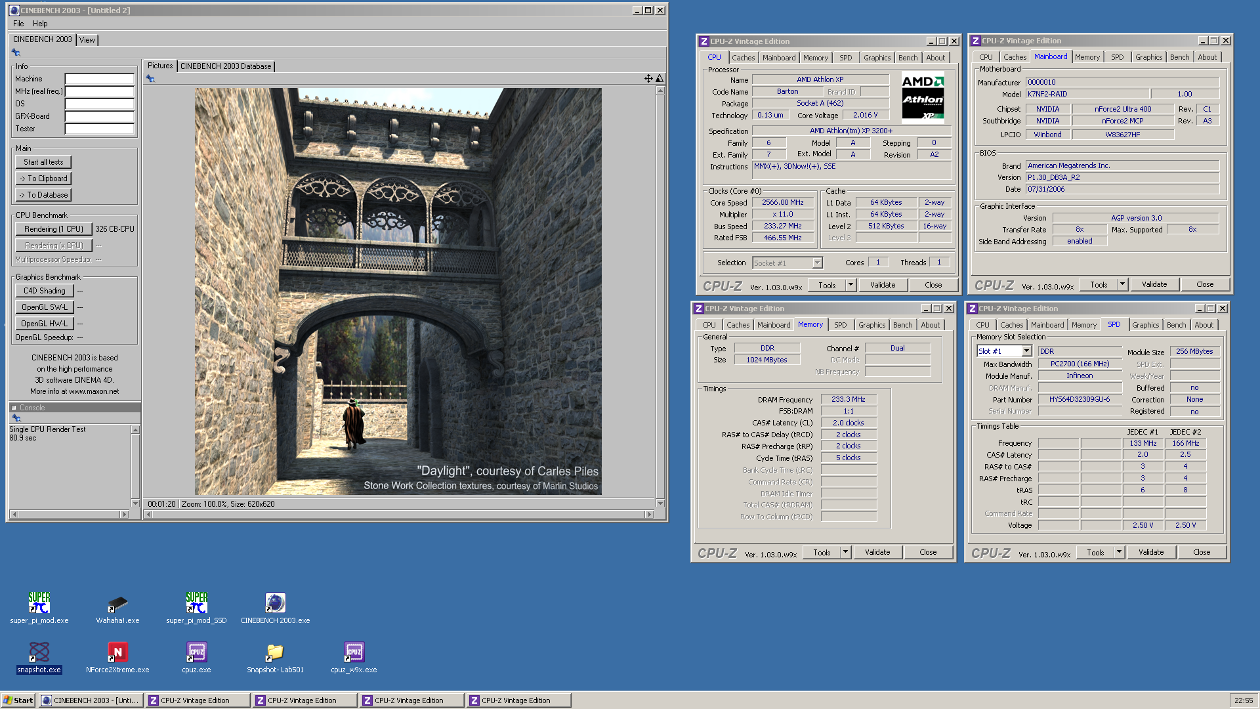Open NForce2Xtreme.exe desktop shortcut

[x=117, y=657]
